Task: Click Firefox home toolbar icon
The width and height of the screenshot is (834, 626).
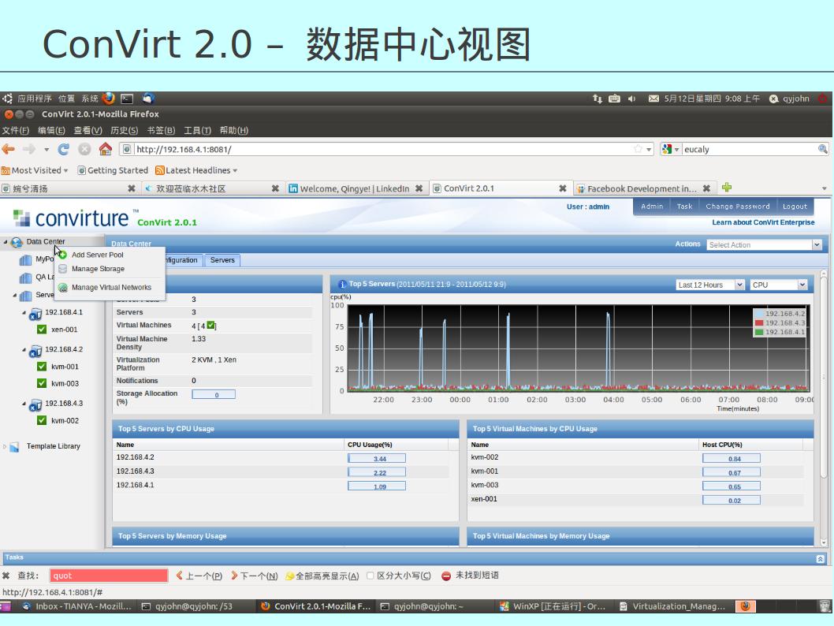Action: [x=105, y=149]
